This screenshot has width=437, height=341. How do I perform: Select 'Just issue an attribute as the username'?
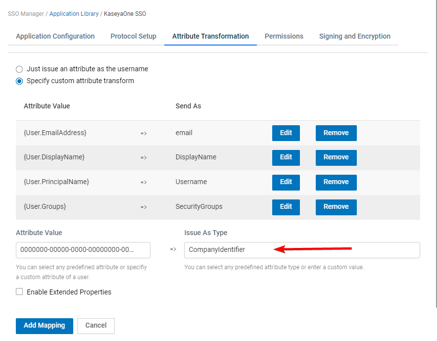19,69
